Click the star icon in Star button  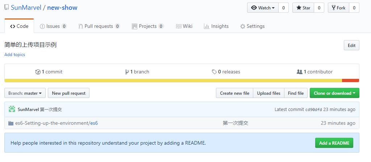tap(299, 8)
